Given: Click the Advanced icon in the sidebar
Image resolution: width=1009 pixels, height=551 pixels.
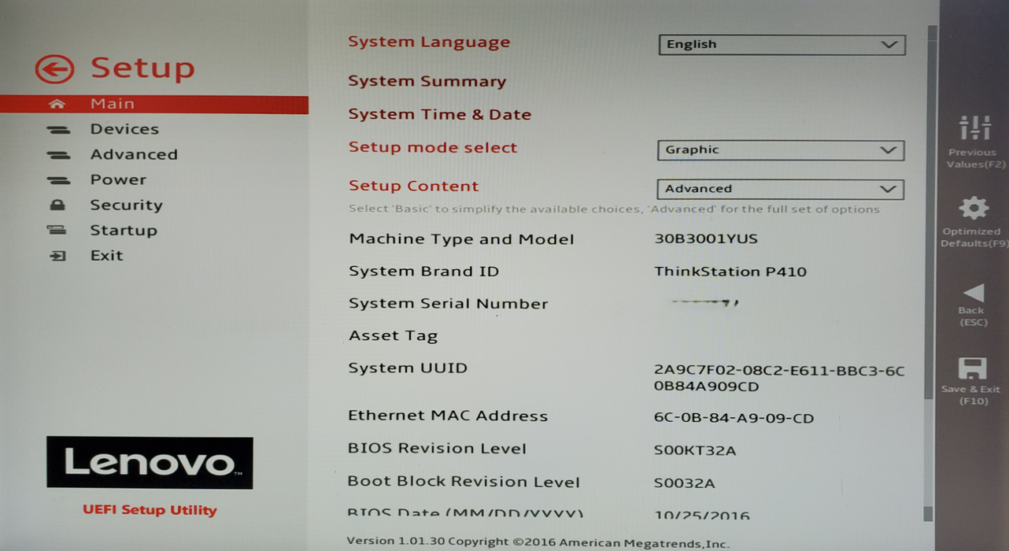Looking at the screenshot, I should pyautogui.click(x=57, y=155).
